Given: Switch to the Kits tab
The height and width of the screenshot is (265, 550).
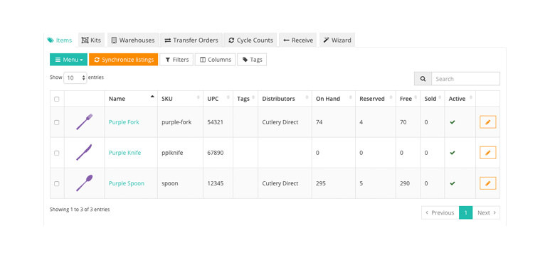Looking at the screenshot, I should pyautogui.click(x=91, y=40).
